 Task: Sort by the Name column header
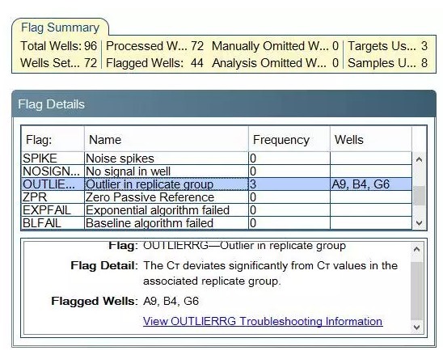pyautogui.click(x=167, y=140)
